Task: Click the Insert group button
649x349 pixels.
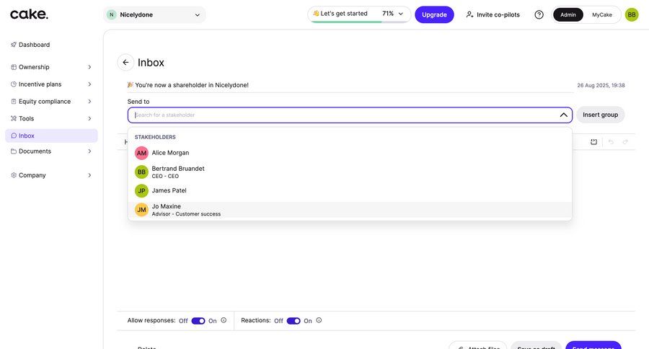Action: (600, 115)
